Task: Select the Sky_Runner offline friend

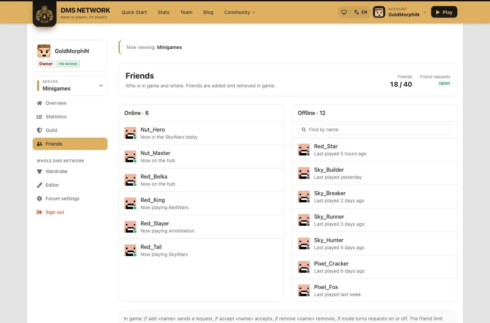Action: tap(375, 220)
